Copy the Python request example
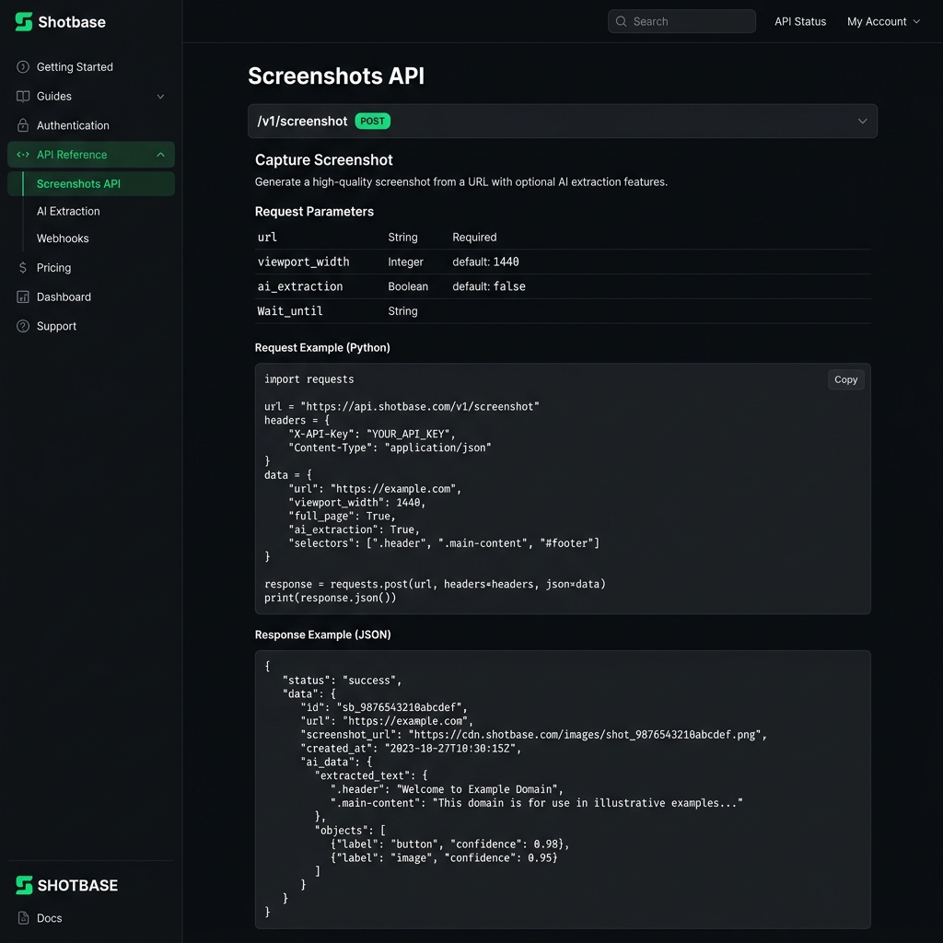This screenshot has height=943, width=943. pyautogui.click(x=845, y=379)
